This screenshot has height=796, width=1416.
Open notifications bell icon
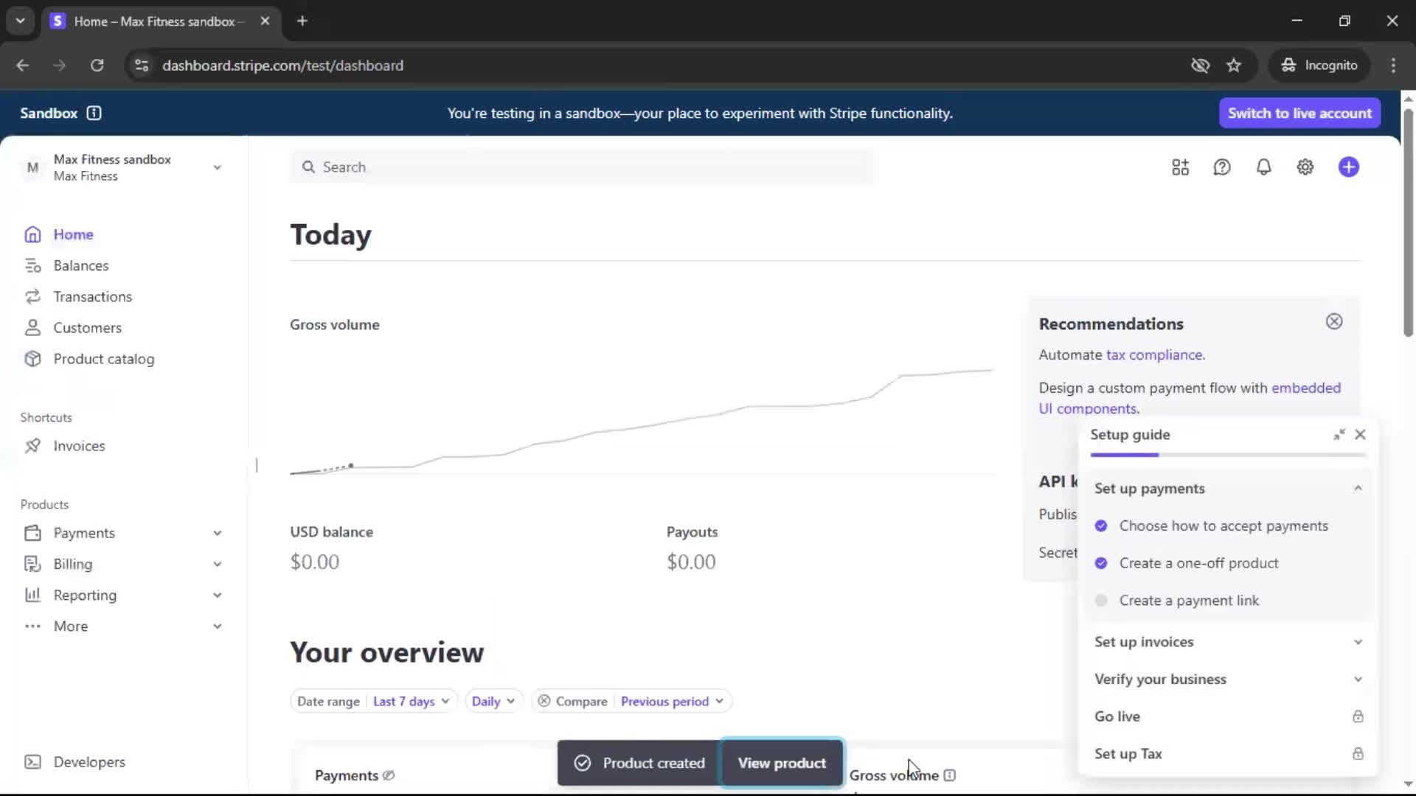tap(1263, 167)
